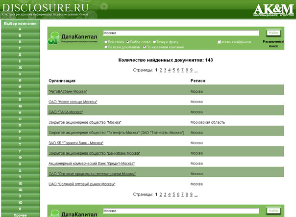Image resolution: width=296 pixels, height=217 pixels.
Task: Select letter Э in company sidebar
Action: tap(20, 196)
